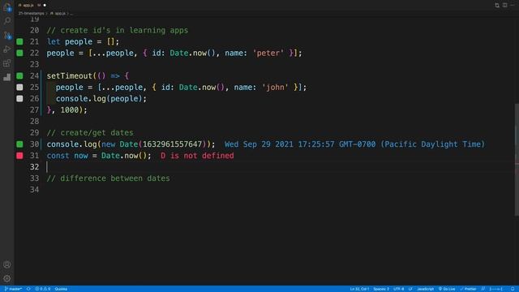
Task: Open the Extensions view
Action: click(7, 63)
